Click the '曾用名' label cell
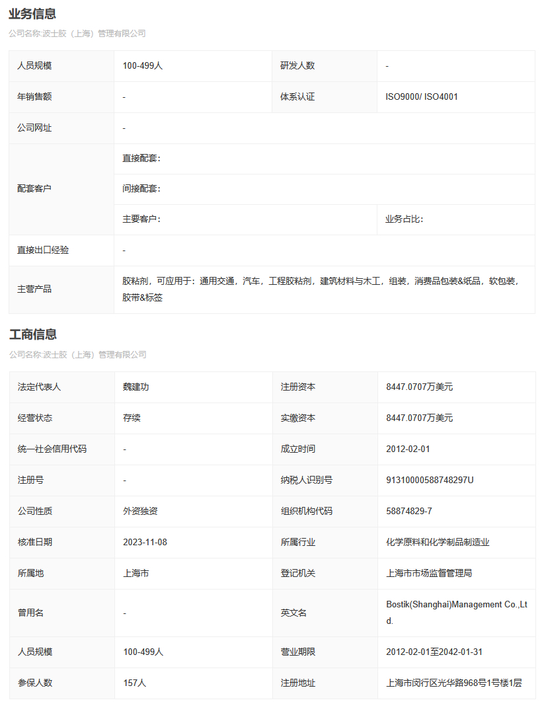 [x=61, y=613]
